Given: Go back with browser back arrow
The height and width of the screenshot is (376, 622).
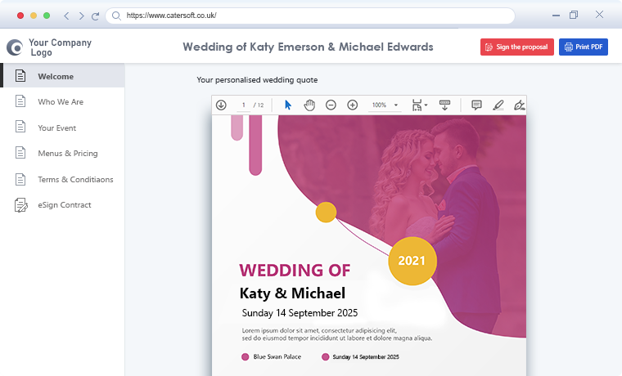Looking at the screenshot, I should (67, 16).
